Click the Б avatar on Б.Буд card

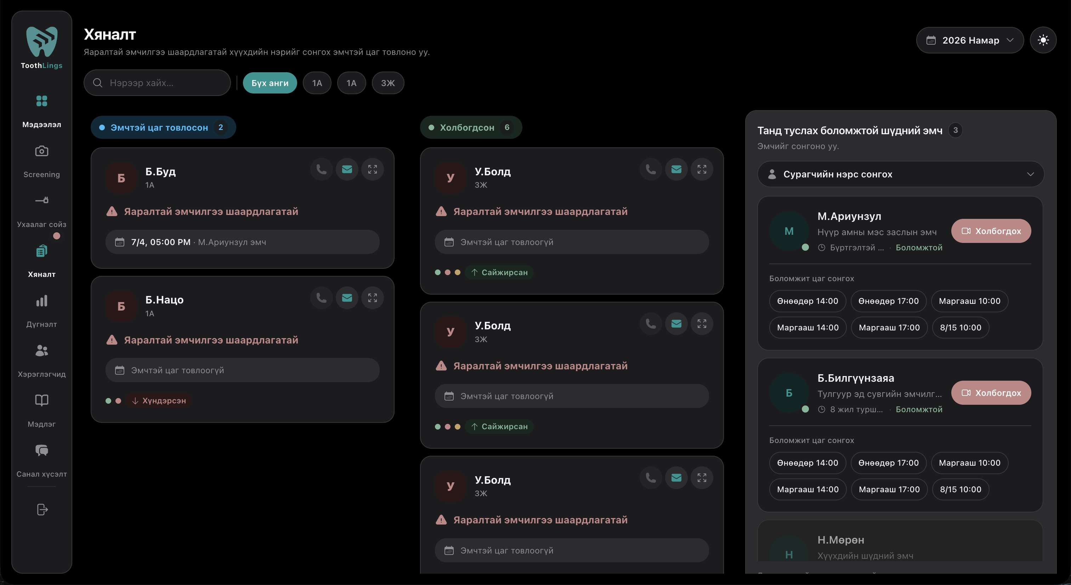121,178
